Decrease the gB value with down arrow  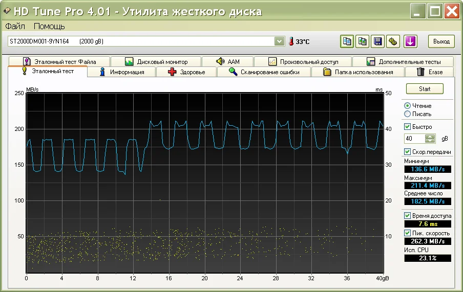(x=430, y=141)
